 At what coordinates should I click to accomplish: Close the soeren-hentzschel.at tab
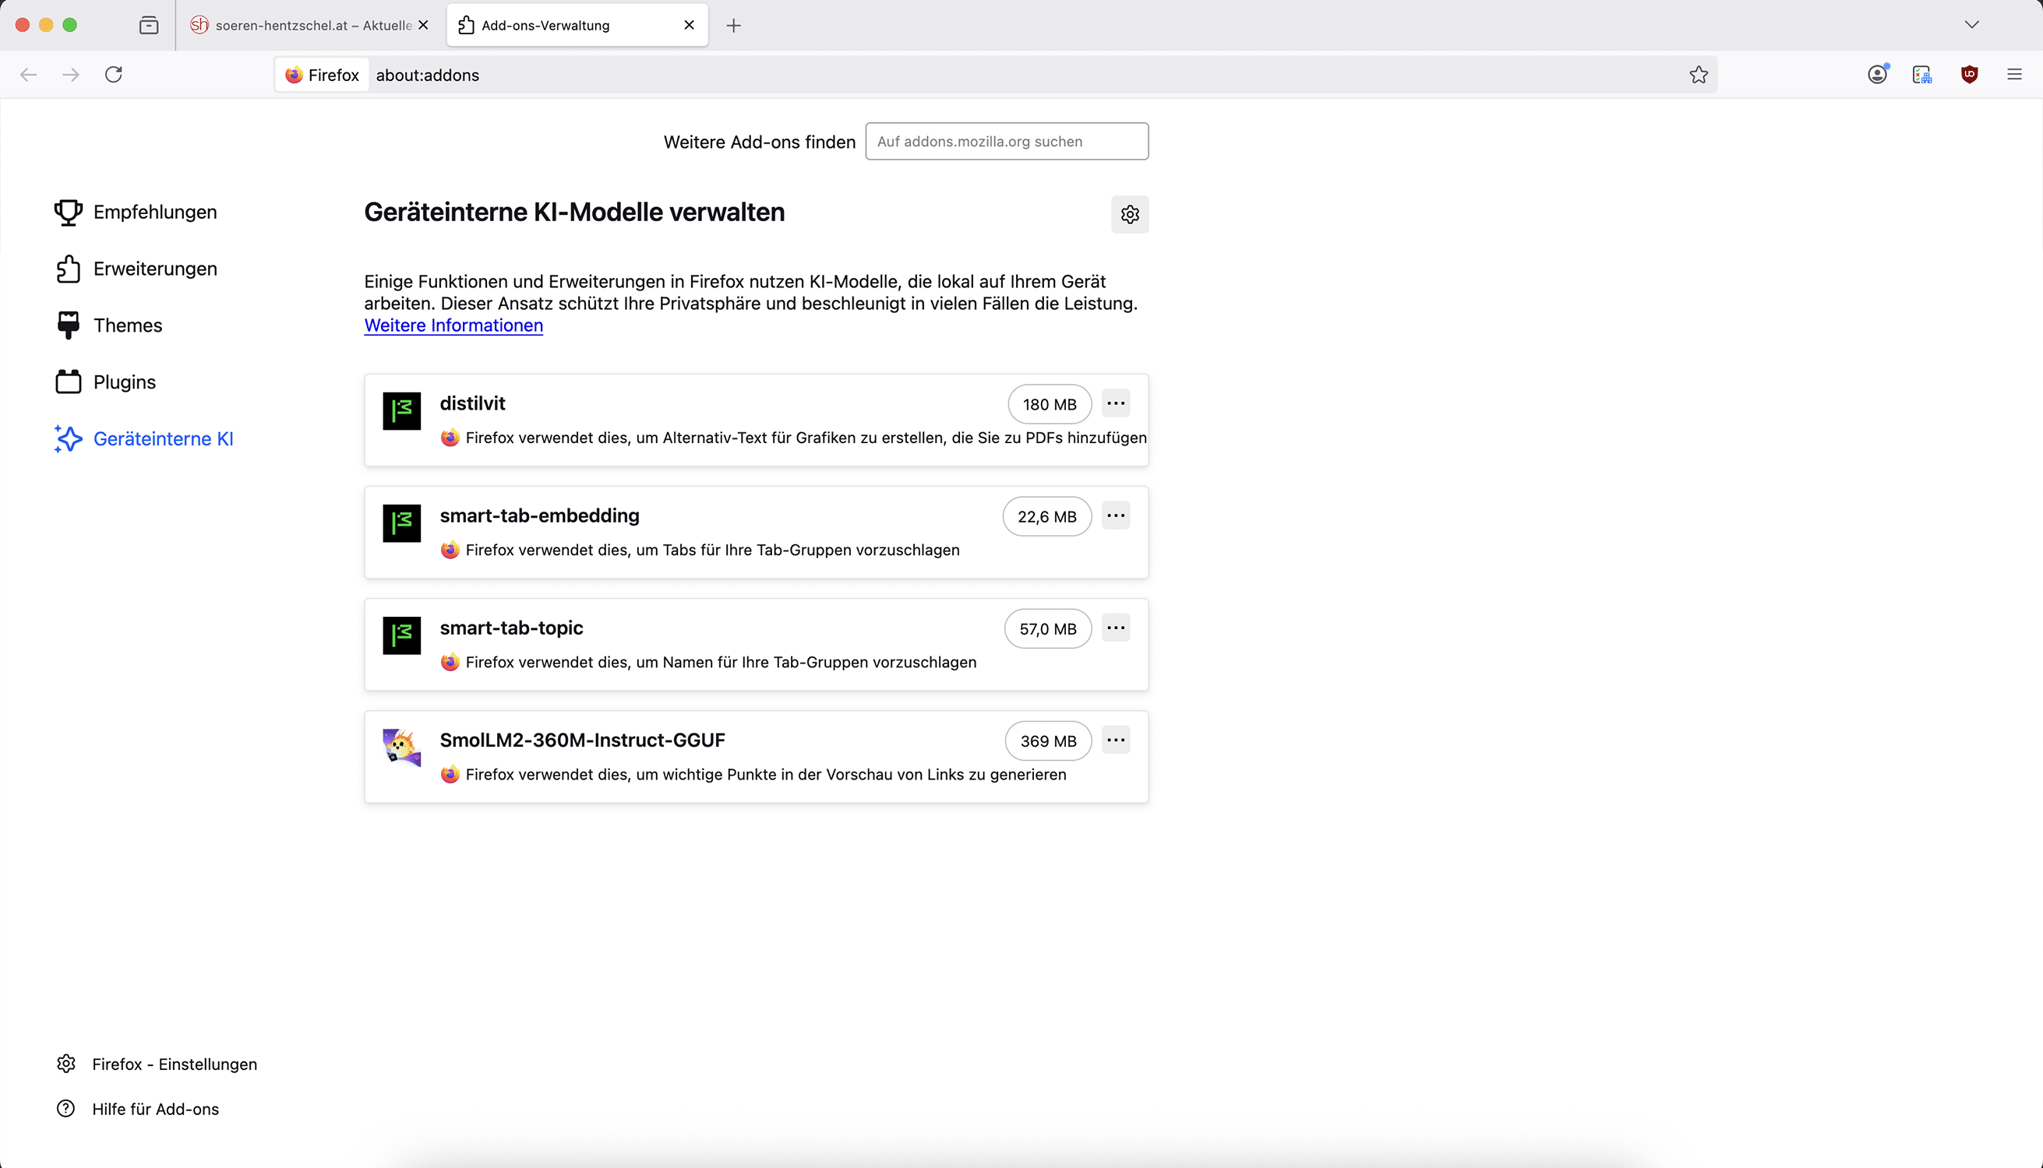click(x=423, y=26)
